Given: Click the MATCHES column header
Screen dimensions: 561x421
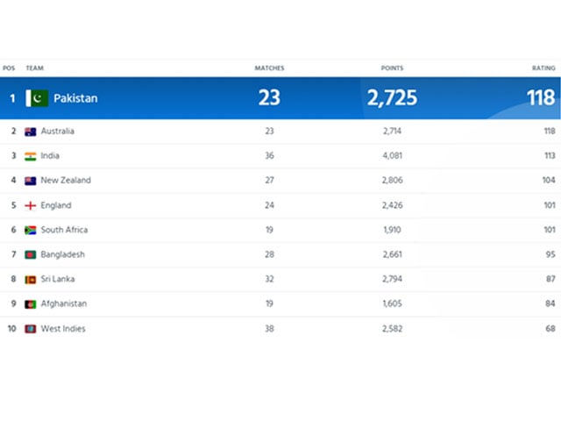Looking at the screenshot, I should coord(269,68).
